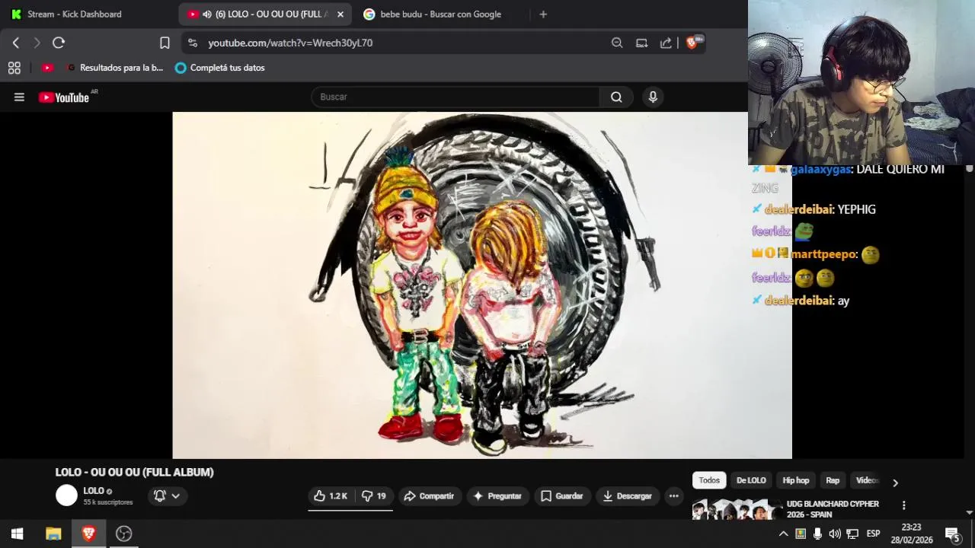Open the Resultados para la b... bookmark
The height and width of the screenshot is (548, 975).
pos(115,68)
